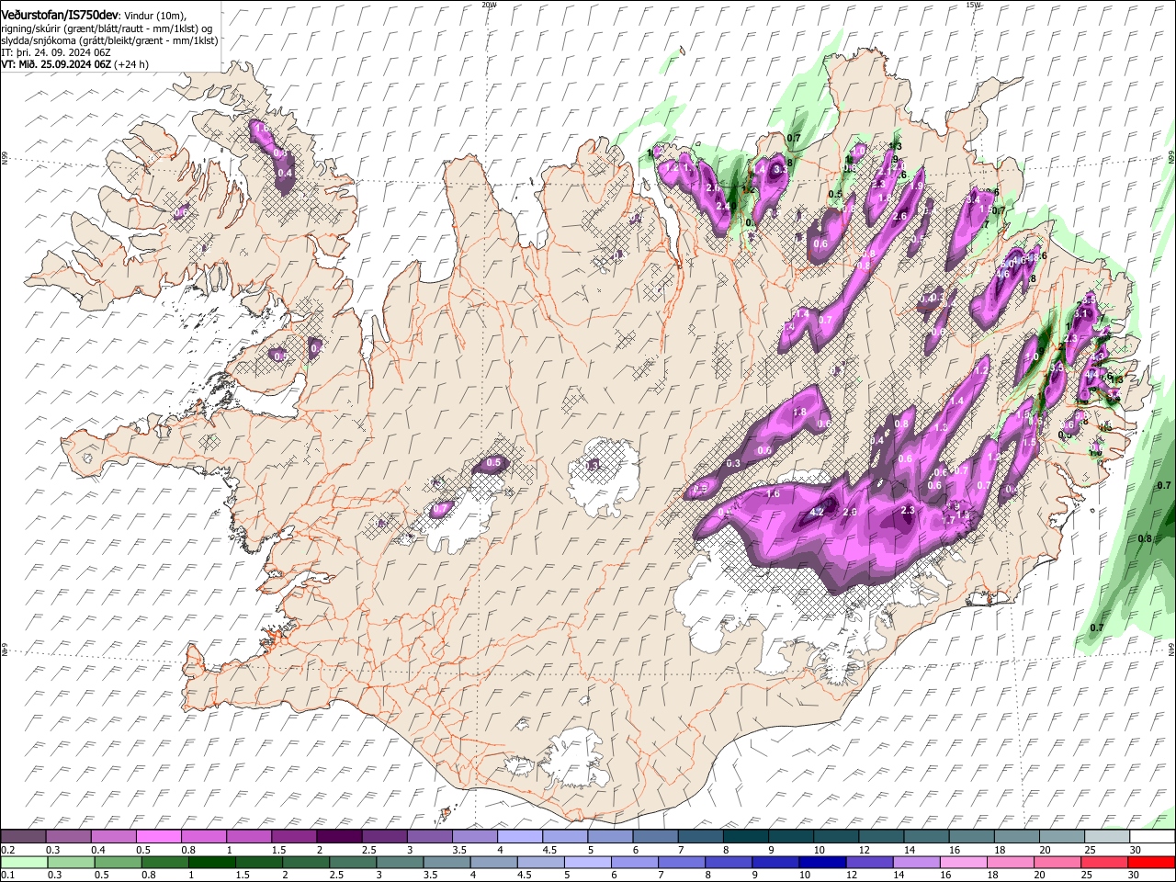
Task: Select the dark teal snow swatch at 8
Action: point(745,836)
